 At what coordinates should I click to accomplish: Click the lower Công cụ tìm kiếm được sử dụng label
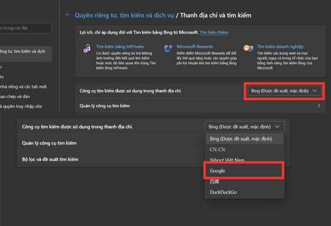[77, 127]
